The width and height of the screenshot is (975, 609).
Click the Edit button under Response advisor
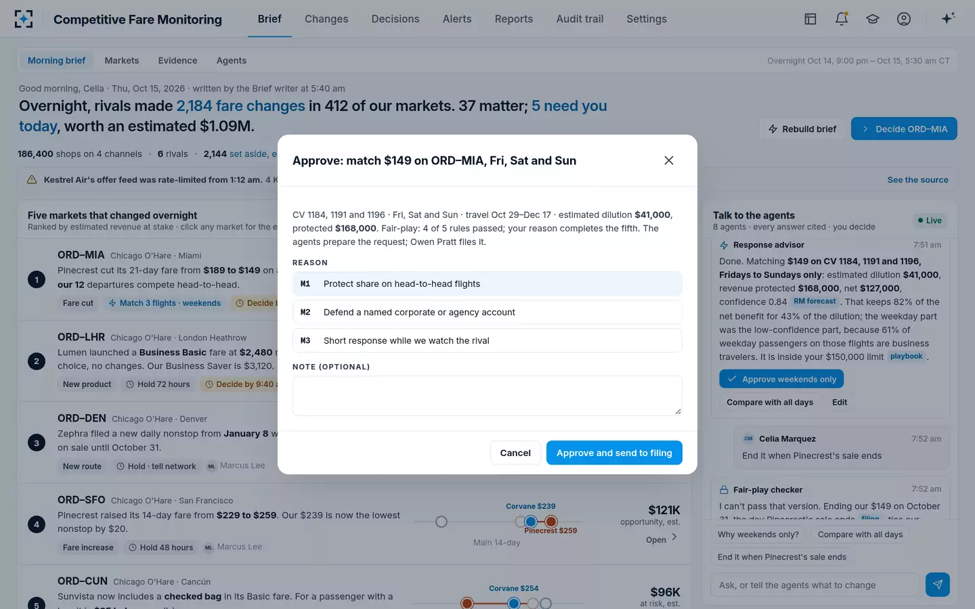click(x=840, y=402)
